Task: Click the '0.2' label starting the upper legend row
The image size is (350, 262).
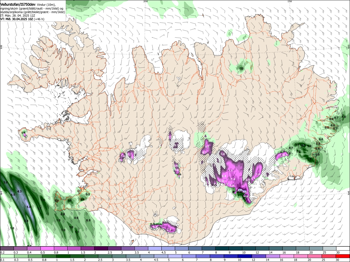Action: [x=2, y=252]
